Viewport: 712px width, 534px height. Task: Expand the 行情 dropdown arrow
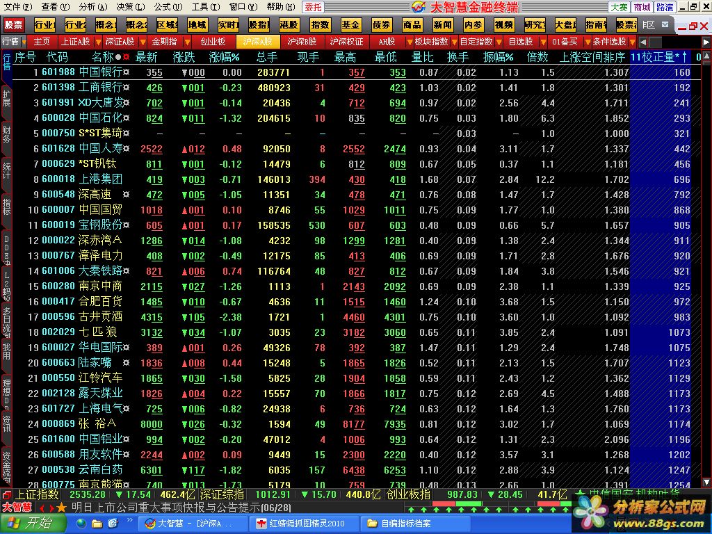23,42
